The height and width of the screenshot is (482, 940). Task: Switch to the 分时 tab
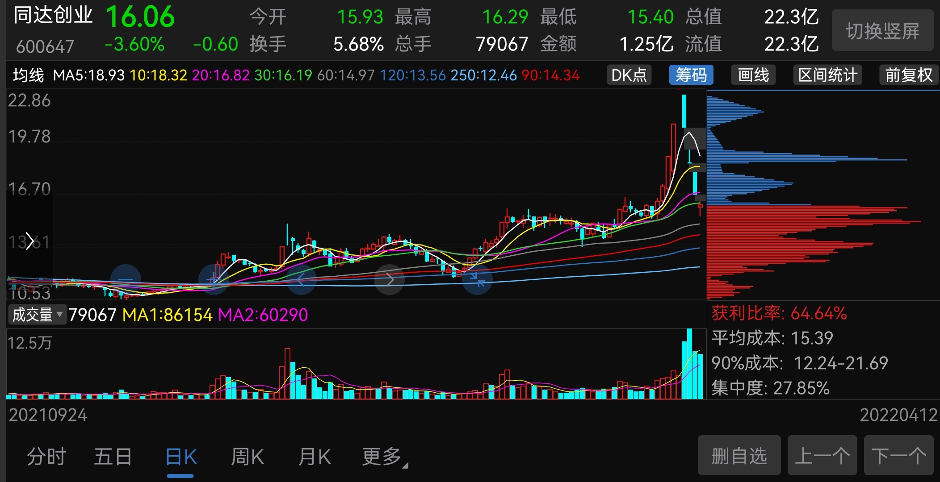pyautogui.click(x=46, y=457)
